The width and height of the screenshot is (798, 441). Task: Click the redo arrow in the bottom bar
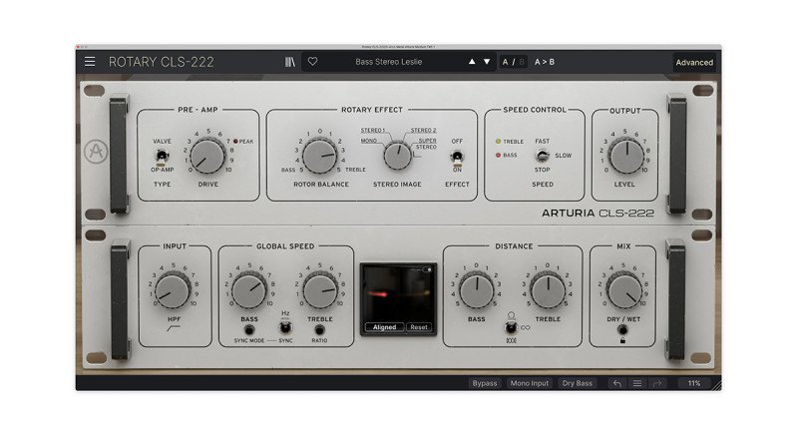656,383
